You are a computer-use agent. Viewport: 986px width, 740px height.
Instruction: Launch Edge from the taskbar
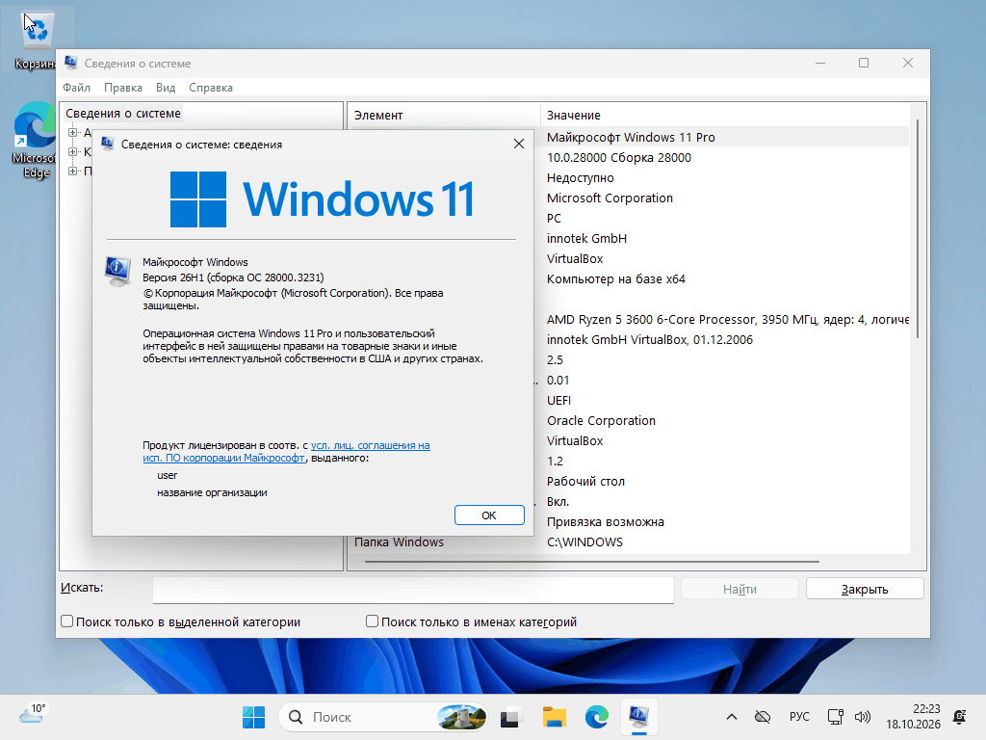click(597, 717)
